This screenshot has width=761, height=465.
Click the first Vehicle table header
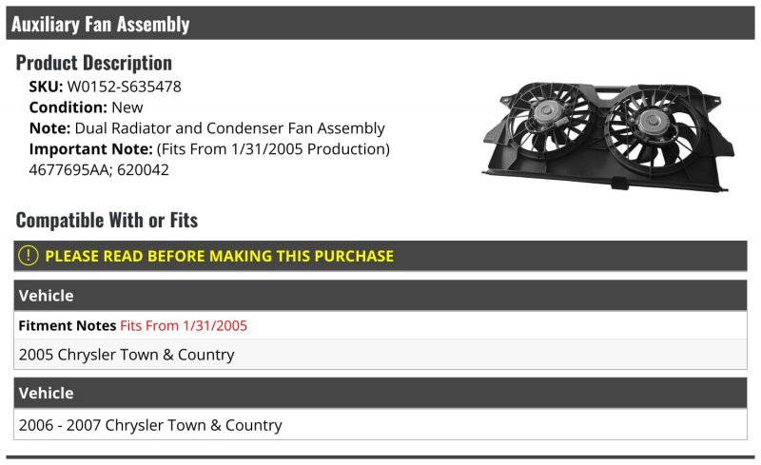coord(380,295)
